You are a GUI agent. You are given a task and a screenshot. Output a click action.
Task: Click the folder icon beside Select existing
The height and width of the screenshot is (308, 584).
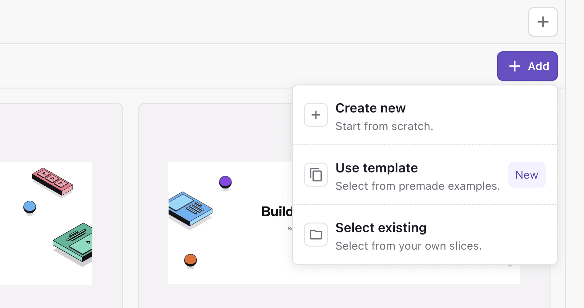click(x=316, y=235)
